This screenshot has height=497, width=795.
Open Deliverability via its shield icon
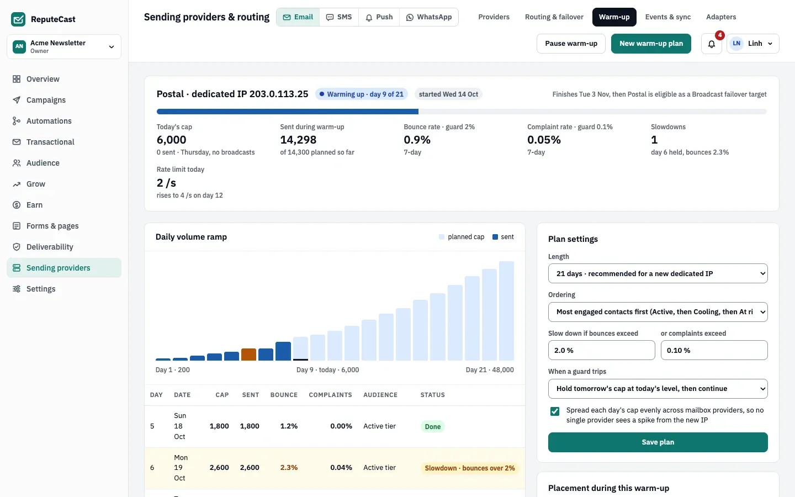pyautogui.click(x=17, y=247)
